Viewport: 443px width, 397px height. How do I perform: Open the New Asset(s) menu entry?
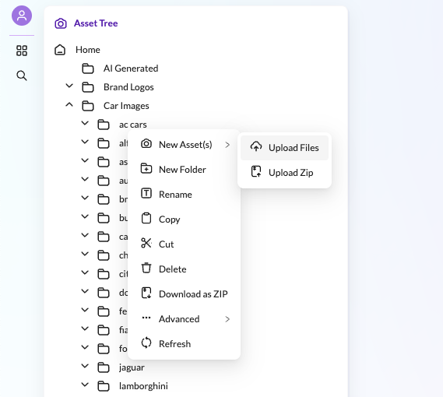(184, 145)
